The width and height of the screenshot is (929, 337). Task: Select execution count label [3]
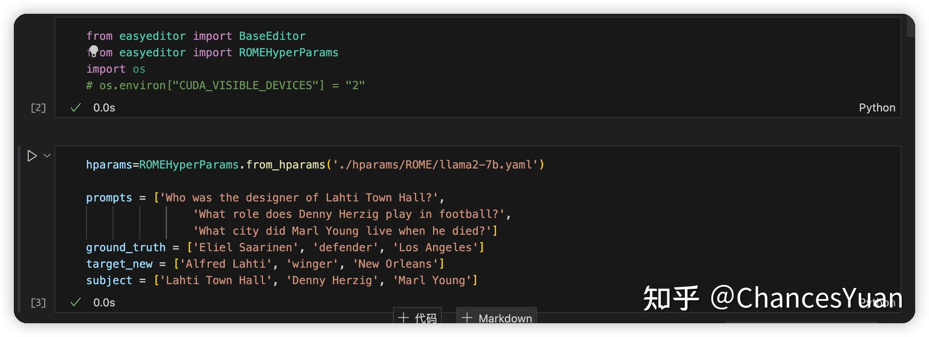pos(38,303)
